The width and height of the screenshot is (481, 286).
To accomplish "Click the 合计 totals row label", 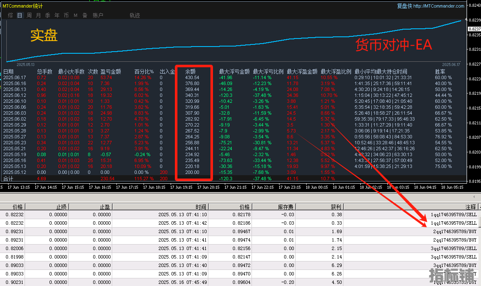I will 8,179.
